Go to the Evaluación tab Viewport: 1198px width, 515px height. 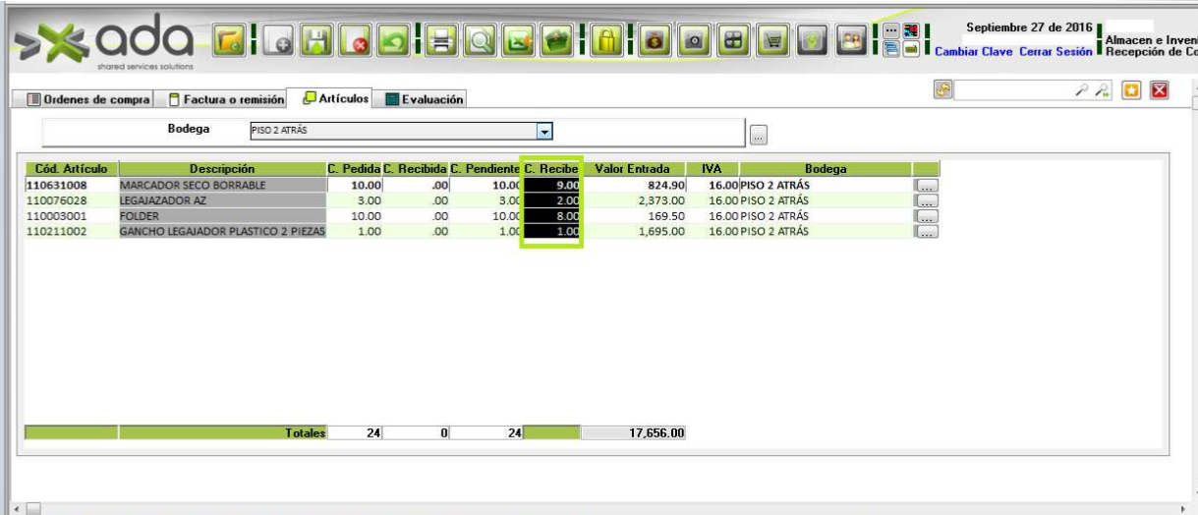[x=425, y=99]
